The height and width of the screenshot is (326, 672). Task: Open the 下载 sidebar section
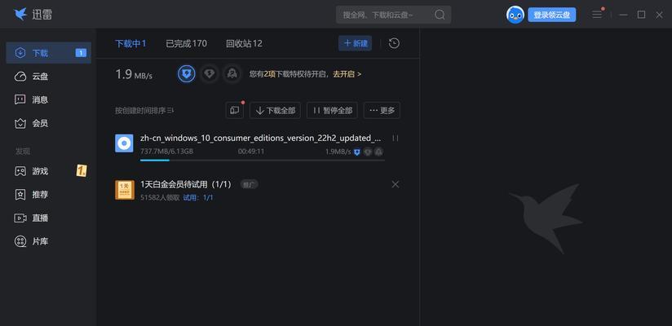48,53
